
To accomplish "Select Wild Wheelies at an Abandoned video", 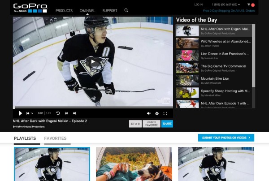I will pos(214,43).
